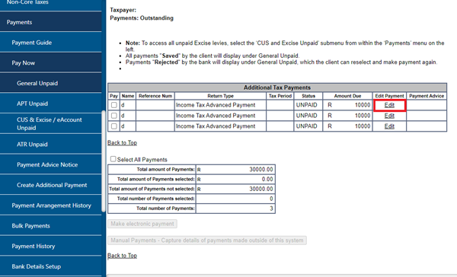Open the Payment Guide menu item

(x=51, y=43)
